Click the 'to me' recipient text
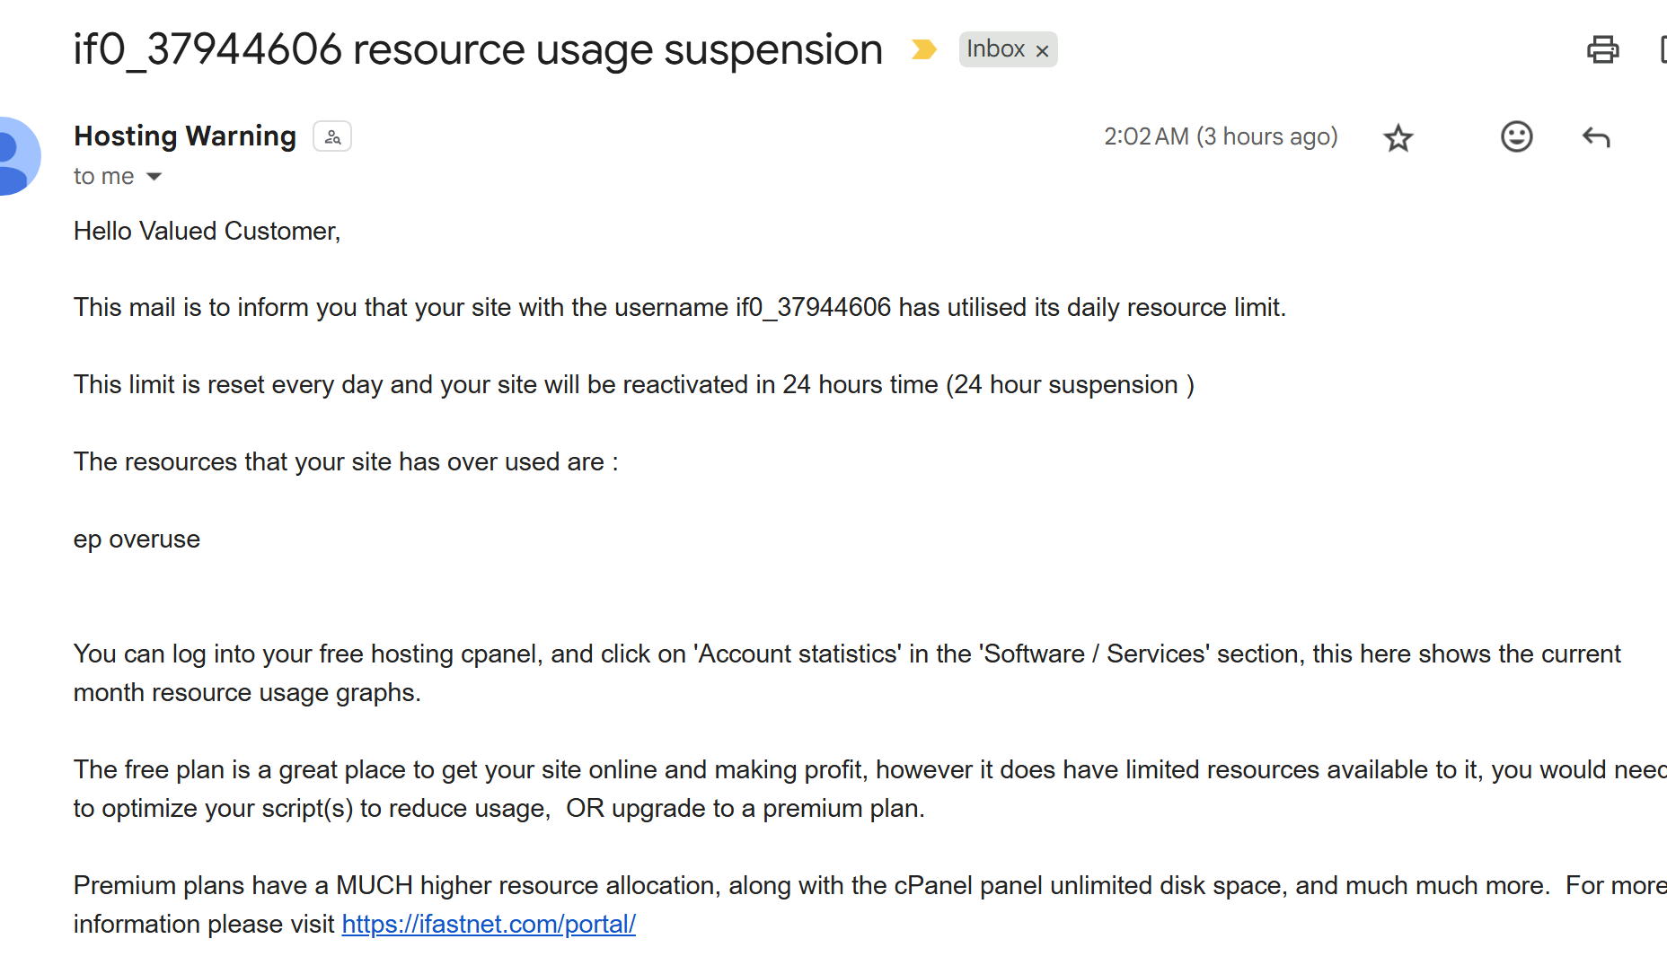The width and height of the screenshot is (1667, 974). pyautogui.click(x=103, y=177)
